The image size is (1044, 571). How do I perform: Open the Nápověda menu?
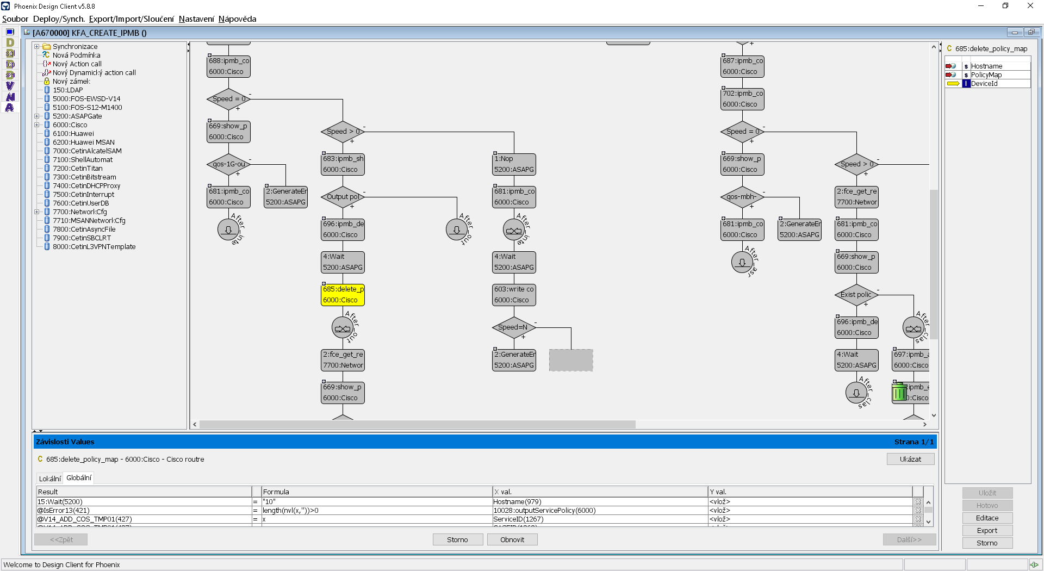click(237, 18)
